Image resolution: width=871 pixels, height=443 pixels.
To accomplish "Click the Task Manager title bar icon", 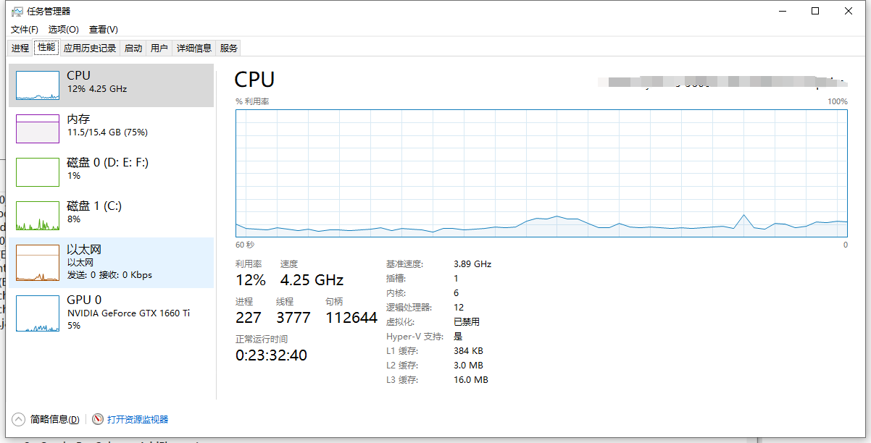I will coord(17,12).
